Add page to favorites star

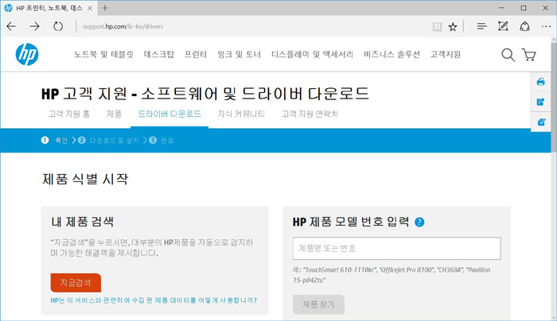click(x=453, y=26)
